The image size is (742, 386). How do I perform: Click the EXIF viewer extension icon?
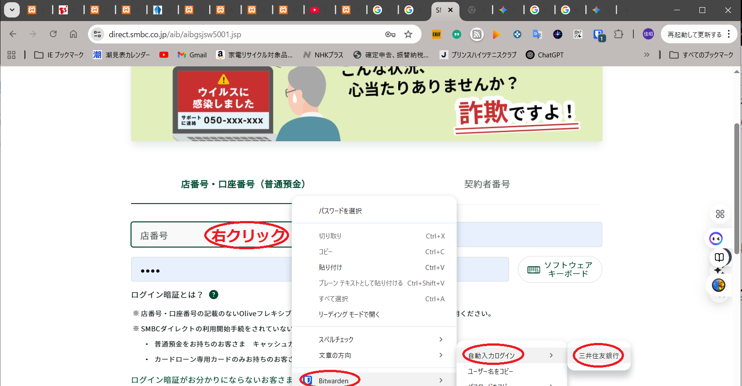(x=436, y=35)
